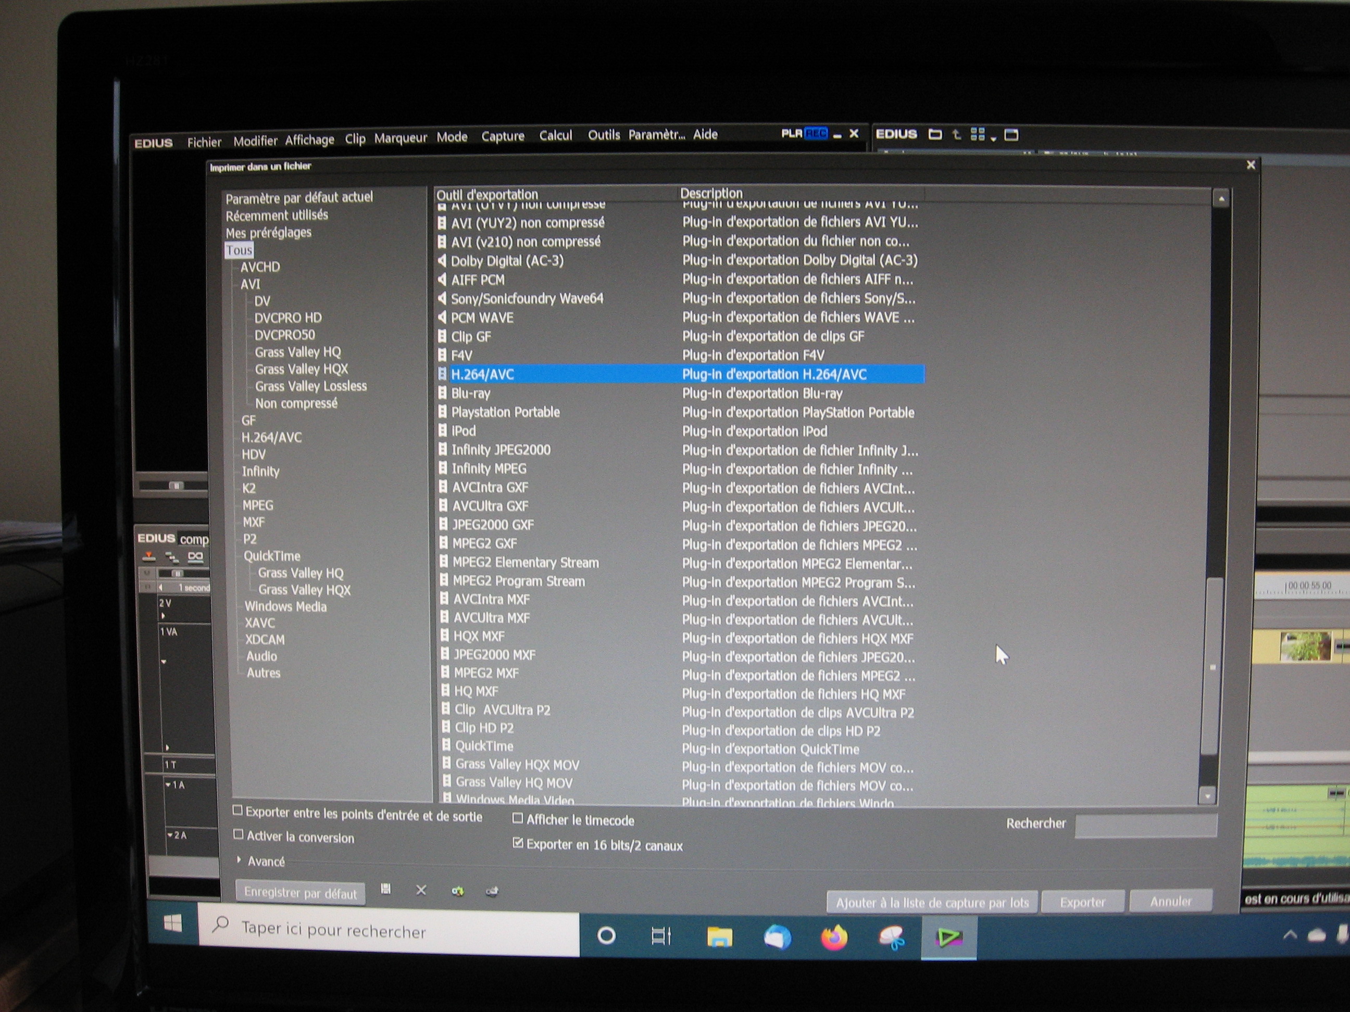Open the scissors snipping app on taskbar
Image resolution: width=1350 pixels, height=1012 pixels.
[891, 937]
